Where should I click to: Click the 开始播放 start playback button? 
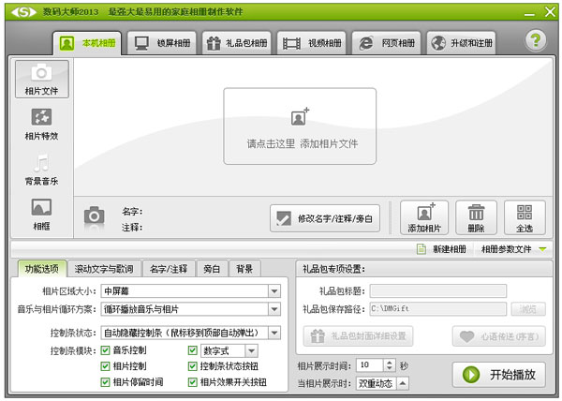[499, 375]
